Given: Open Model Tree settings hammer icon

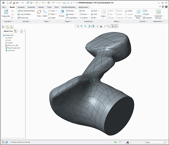Looking at the screenshot, I should (15, 31).
